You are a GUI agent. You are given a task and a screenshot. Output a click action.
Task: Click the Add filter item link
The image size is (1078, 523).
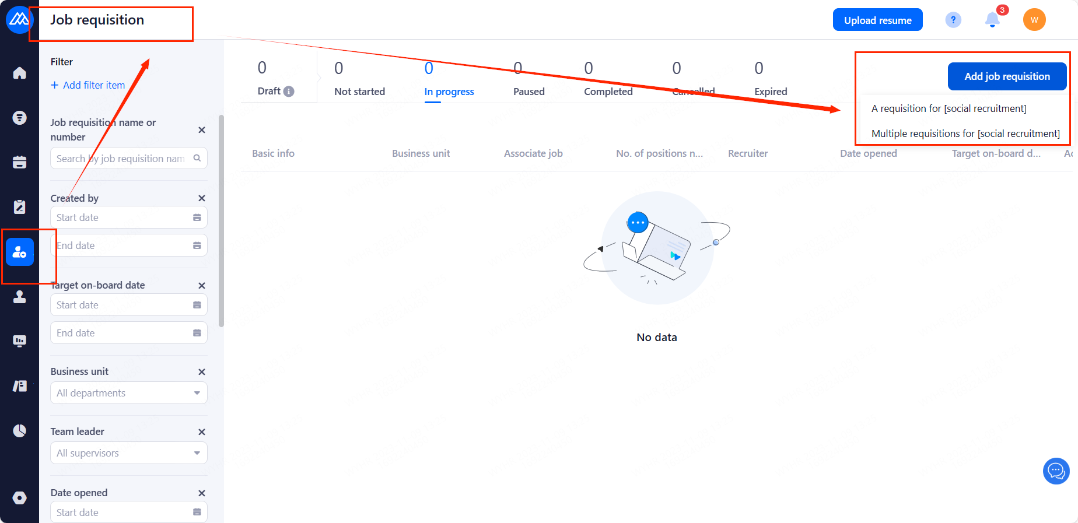pyautogui.click(x=88, y=85)
